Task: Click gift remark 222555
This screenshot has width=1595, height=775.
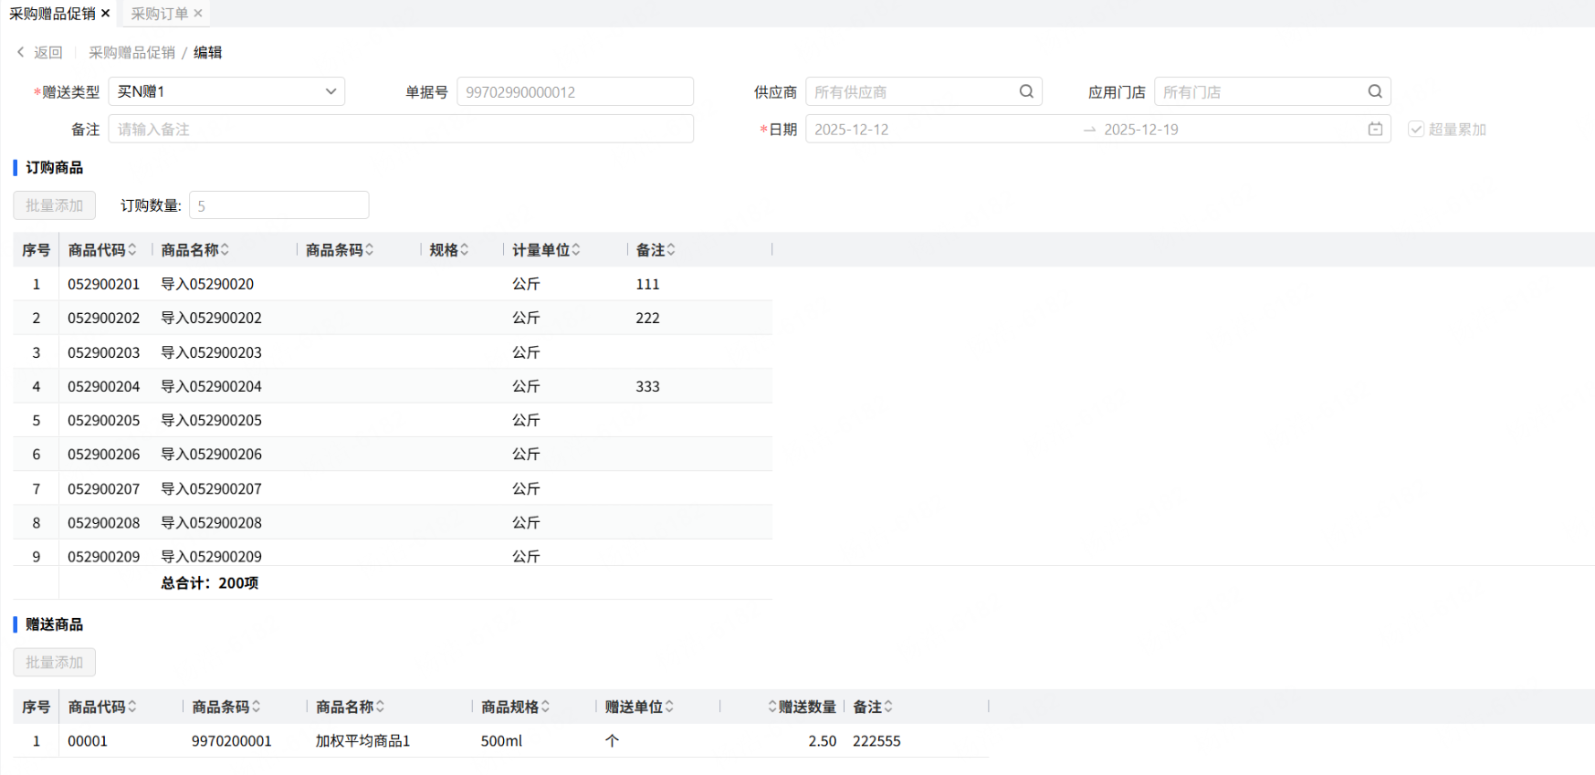Action: [x=876, y=741]
